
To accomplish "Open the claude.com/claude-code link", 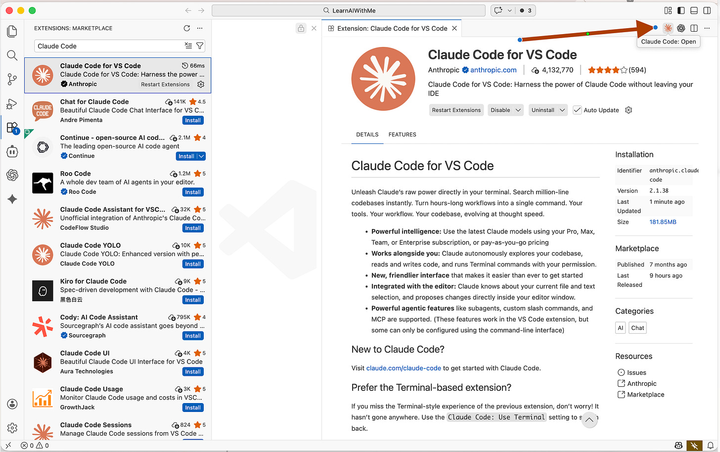I will tap(404, 368).
